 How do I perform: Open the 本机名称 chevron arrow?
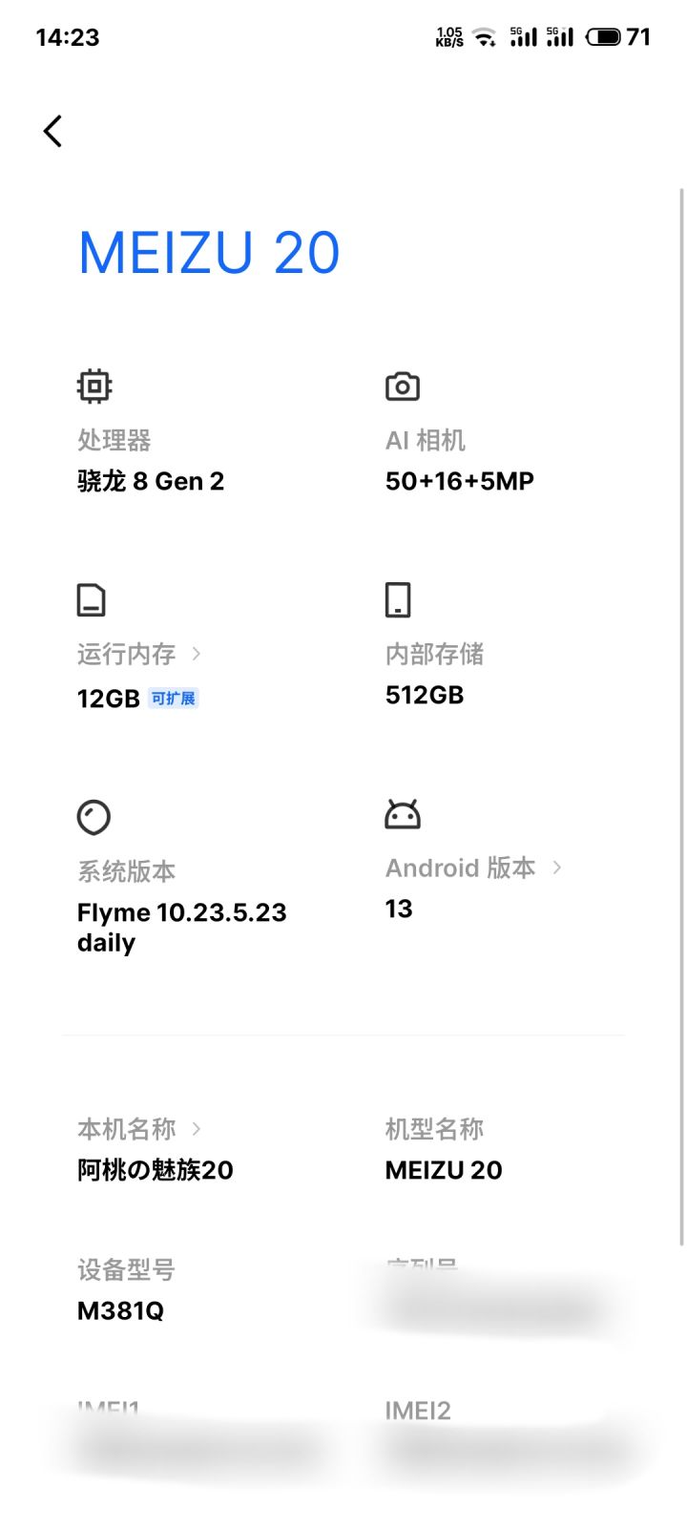tap(197, 1129)
